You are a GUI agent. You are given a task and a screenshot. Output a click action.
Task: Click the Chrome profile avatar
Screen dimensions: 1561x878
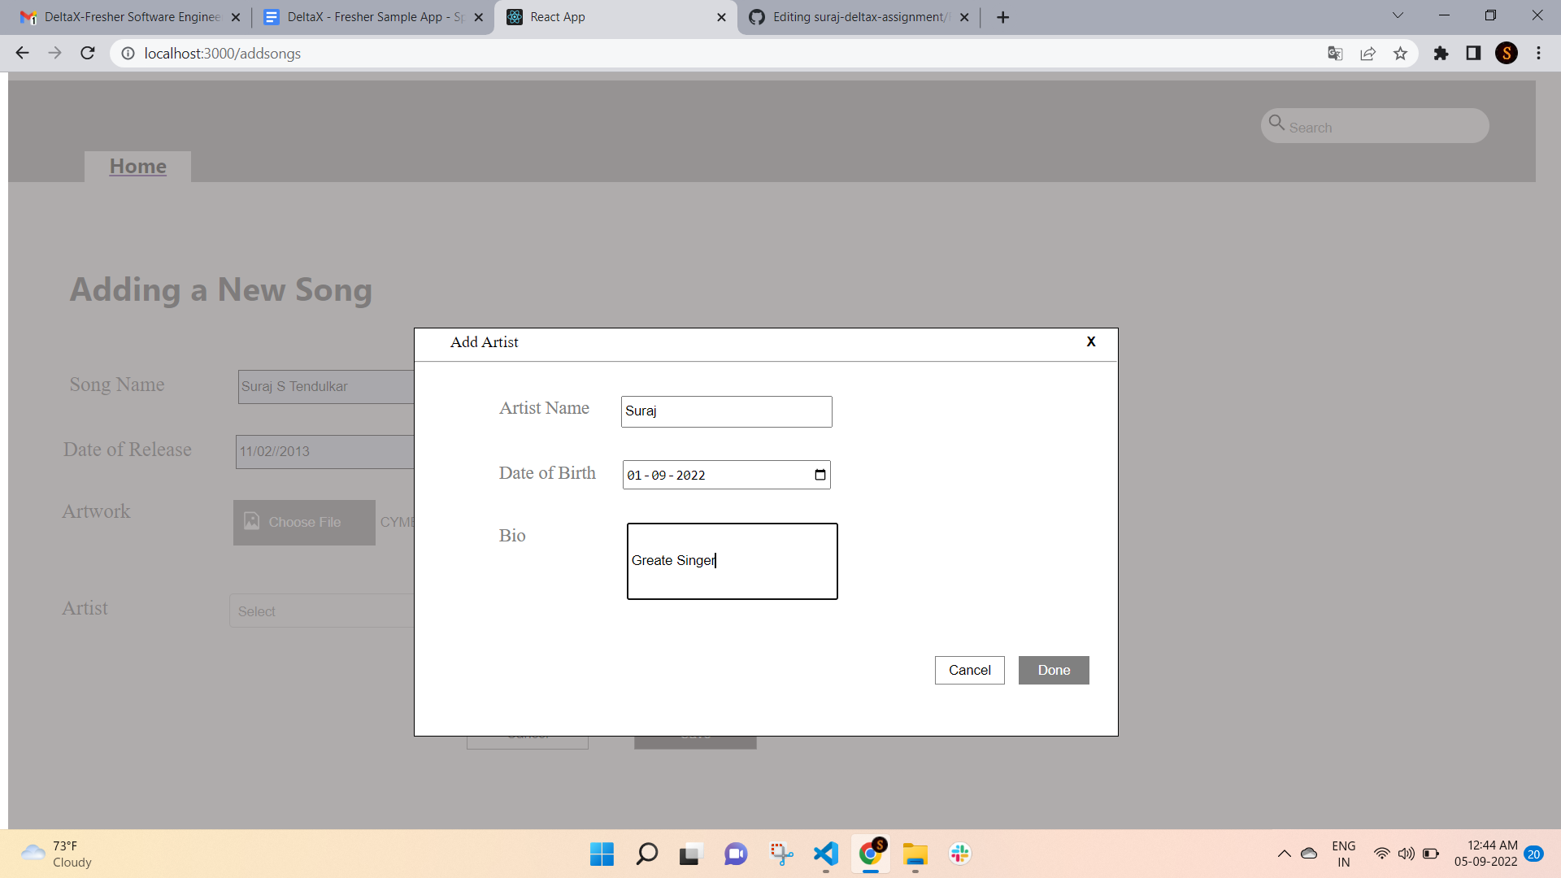(1507, 53)
